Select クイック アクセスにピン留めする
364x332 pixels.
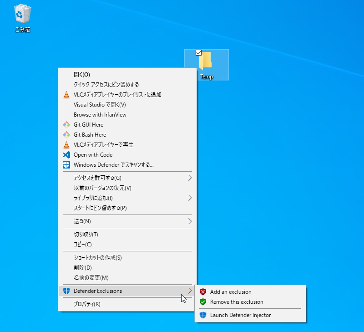(x=127, y=85)
